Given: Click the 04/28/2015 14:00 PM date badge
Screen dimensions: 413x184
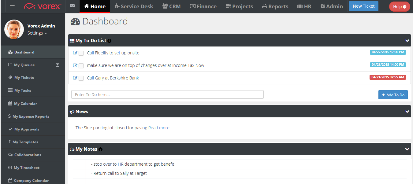Looking at the screenshot, I should point(388,65).
